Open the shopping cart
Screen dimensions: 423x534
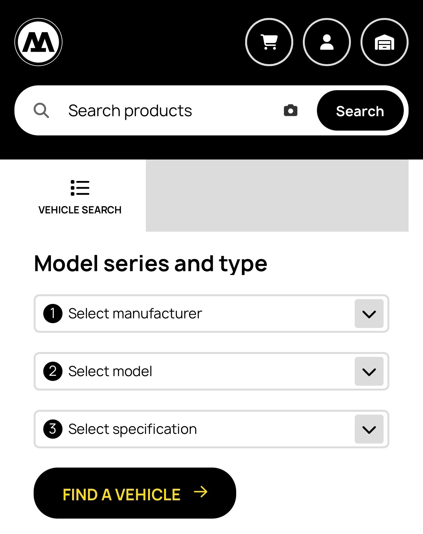pyautogui.click(x=269, y=42)
